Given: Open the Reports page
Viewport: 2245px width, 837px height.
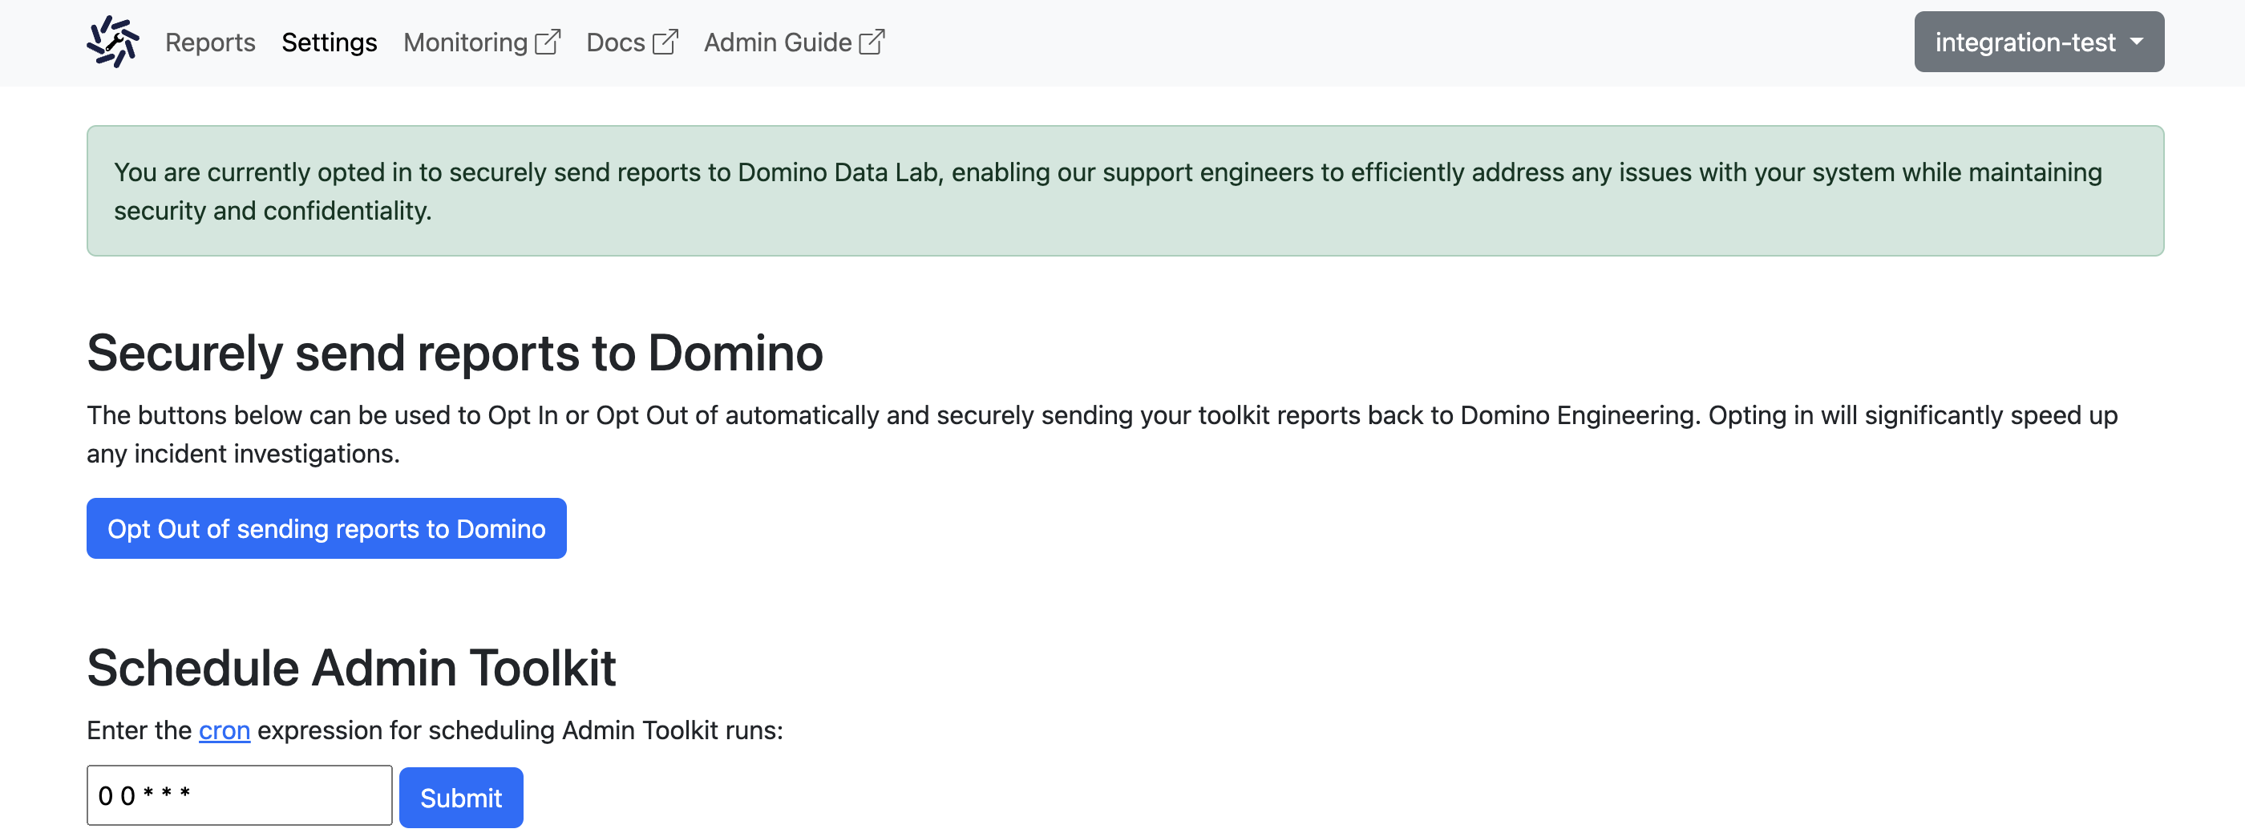Looking at the screenshot, I should [210, 42].
